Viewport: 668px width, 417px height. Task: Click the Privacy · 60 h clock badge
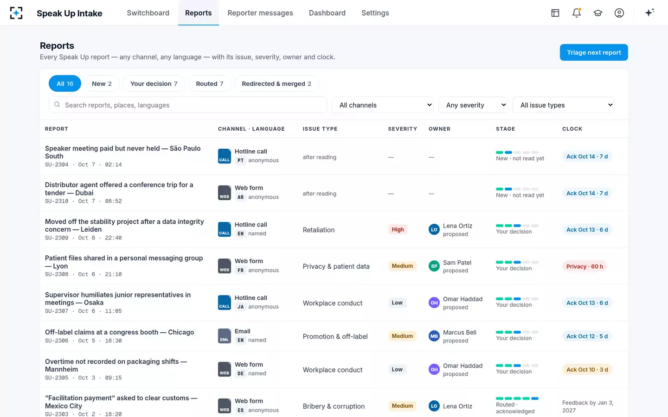(x=584, y=266)
